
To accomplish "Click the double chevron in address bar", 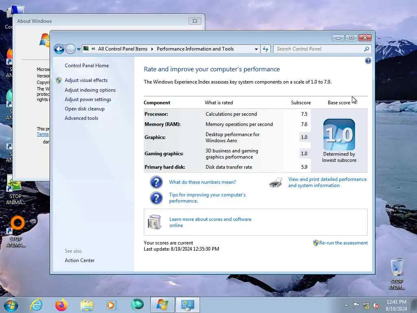I will tap(93, 49).
